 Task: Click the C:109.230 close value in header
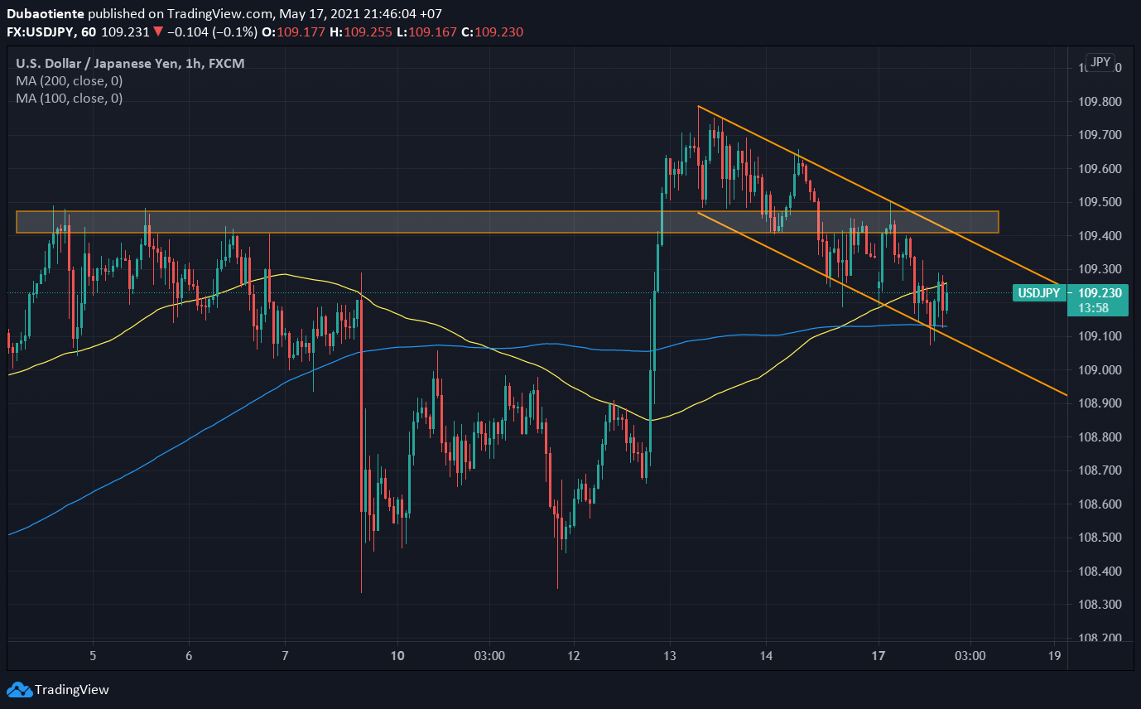pyautogui.click(x=492, y=32)
